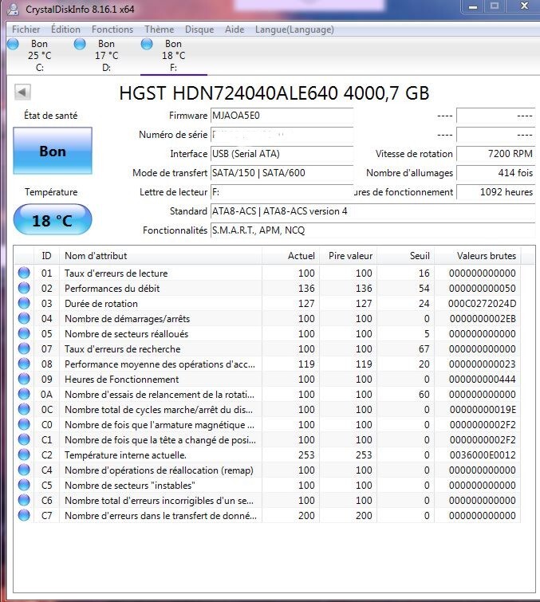
Task: Click the Standard field ATA8-ACS
Action: (x=373, y=211)
